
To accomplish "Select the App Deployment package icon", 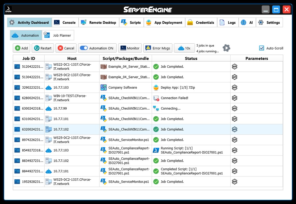I will (x=149, y=22).
